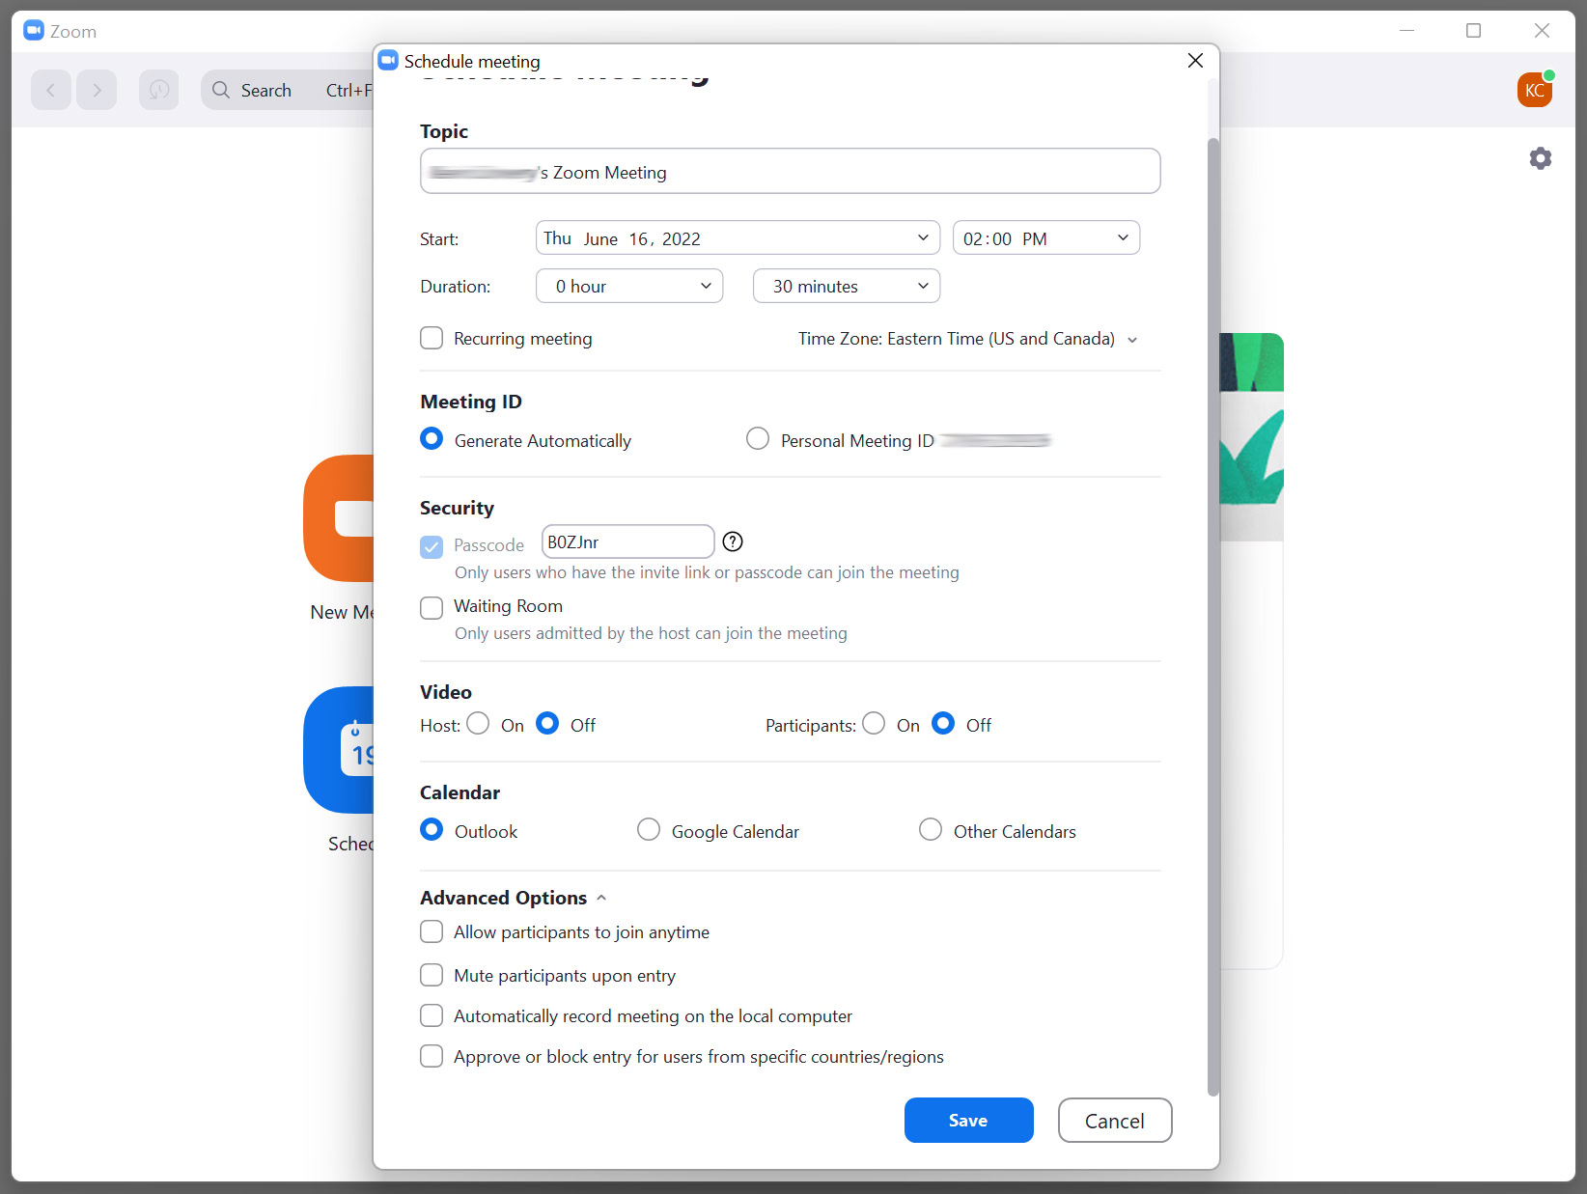Maximize the Zoom main window
Screen dimensions: 1587x1194
[x=1473, y=30]
